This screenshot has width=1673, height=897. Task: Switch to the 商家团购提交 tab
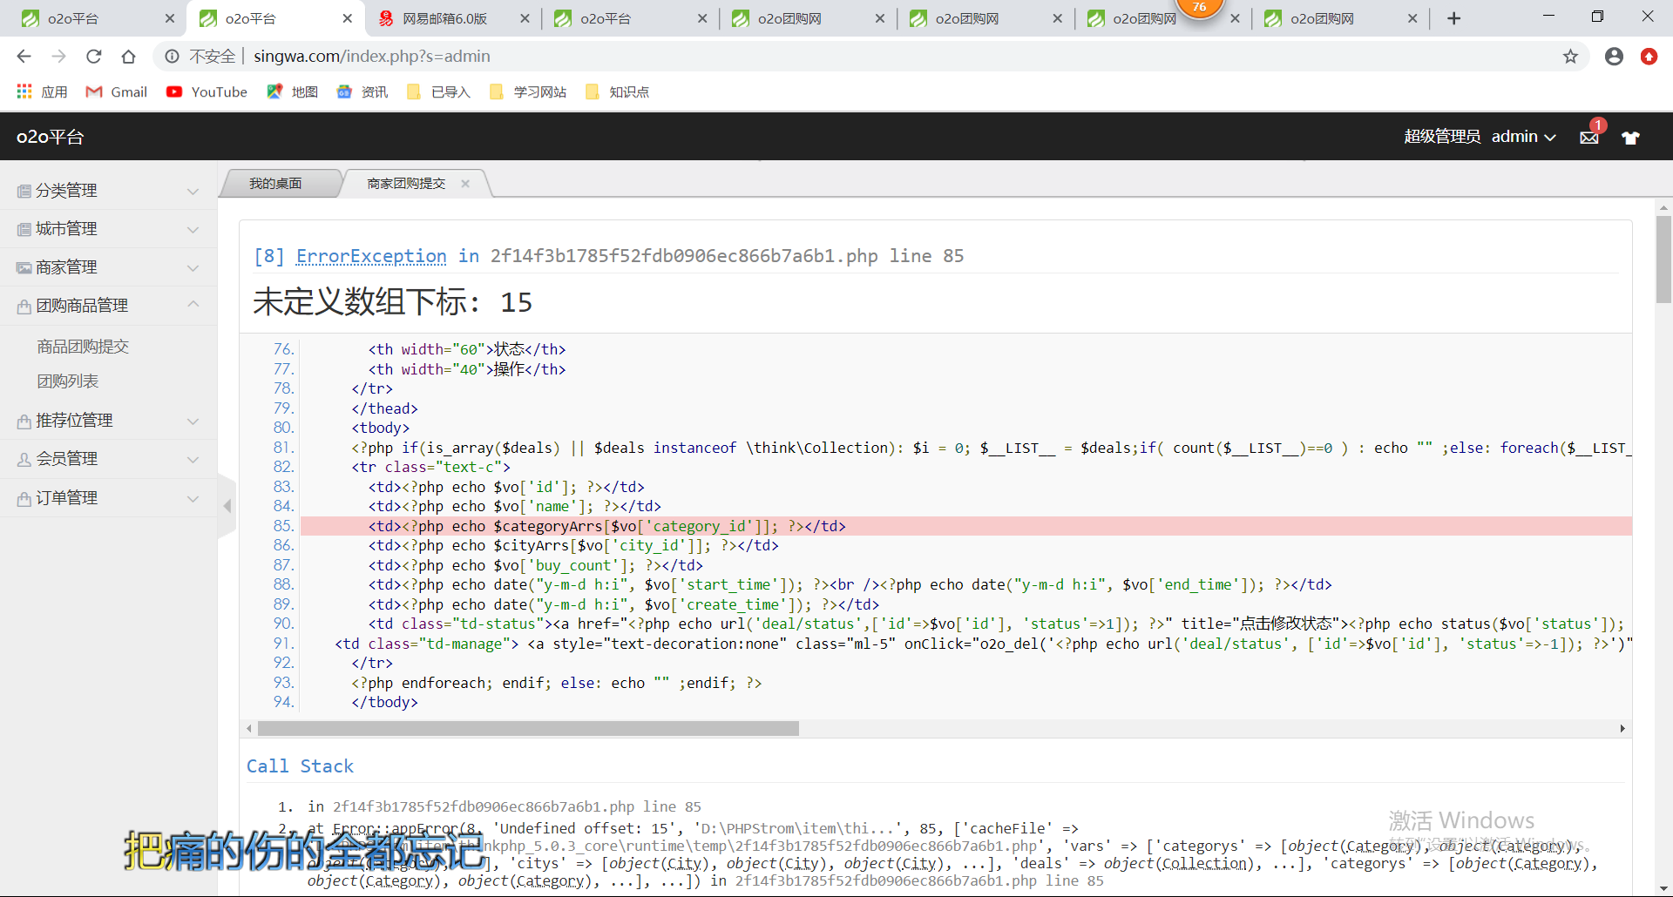point(406,184)
